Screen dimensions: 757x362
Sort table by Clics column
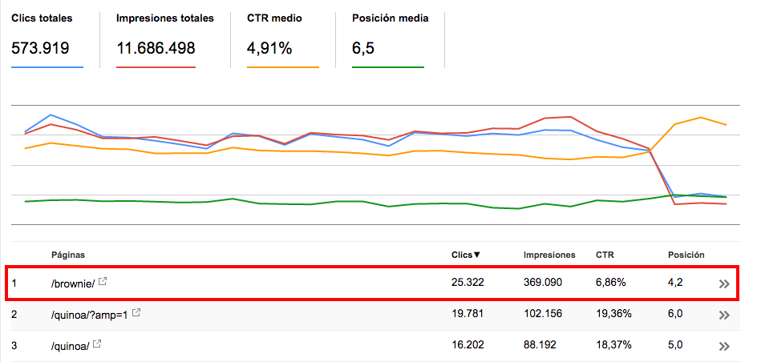(x=466, y=255)
